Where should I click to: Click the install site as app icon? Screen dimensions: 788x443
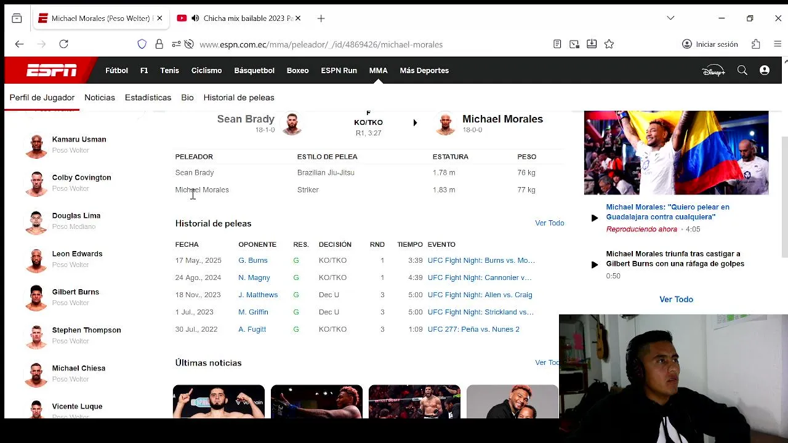coord(592,44)
